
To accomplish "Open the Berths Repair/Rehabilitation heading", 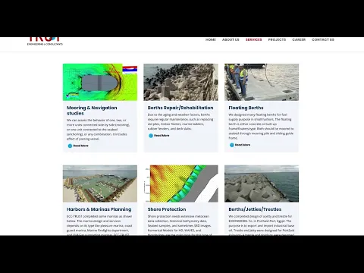I will coord(180,108).
